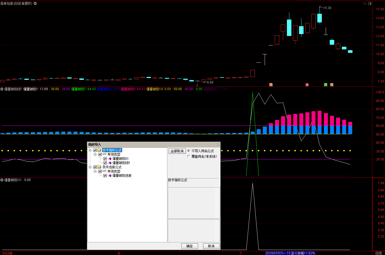
Task: Click the 爆量破阳XG : 0.00 indicator label
Action: pyautogui.click(x=17, y=180)
